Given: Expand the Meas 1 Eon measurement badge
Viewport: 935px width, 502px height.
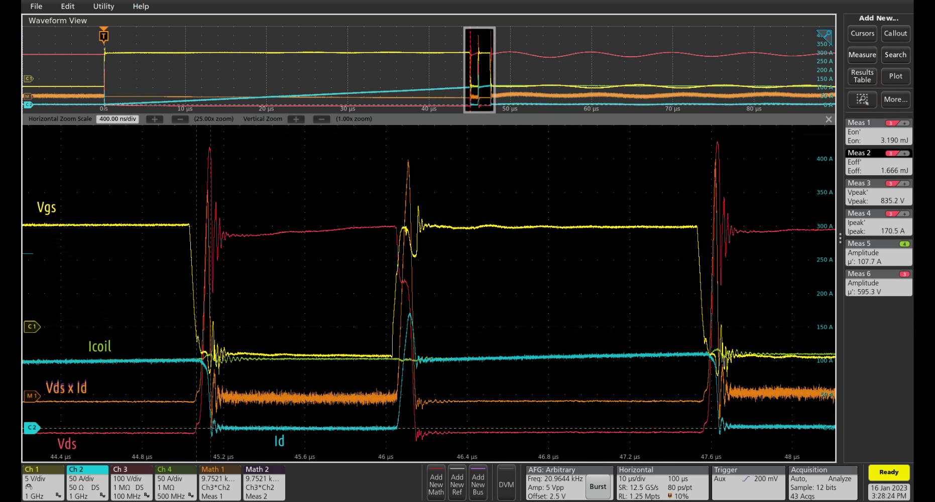Looking at the screenshot, I should pos(878,132).
